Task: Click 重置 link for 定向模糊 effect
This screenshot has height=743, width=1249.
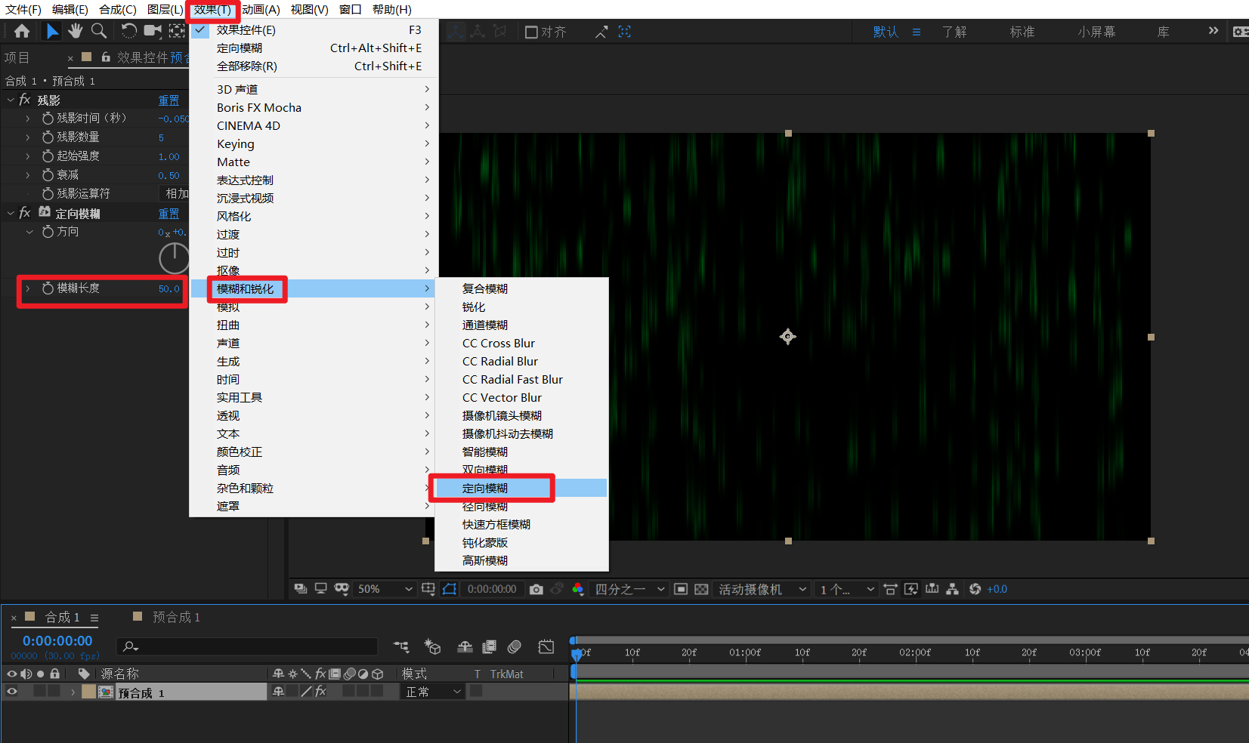Action: (x=168, y=214)
